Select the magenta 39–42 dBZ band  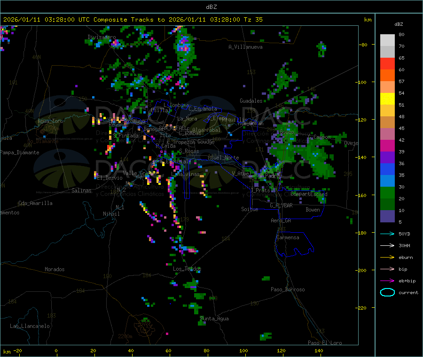point(387,145)
